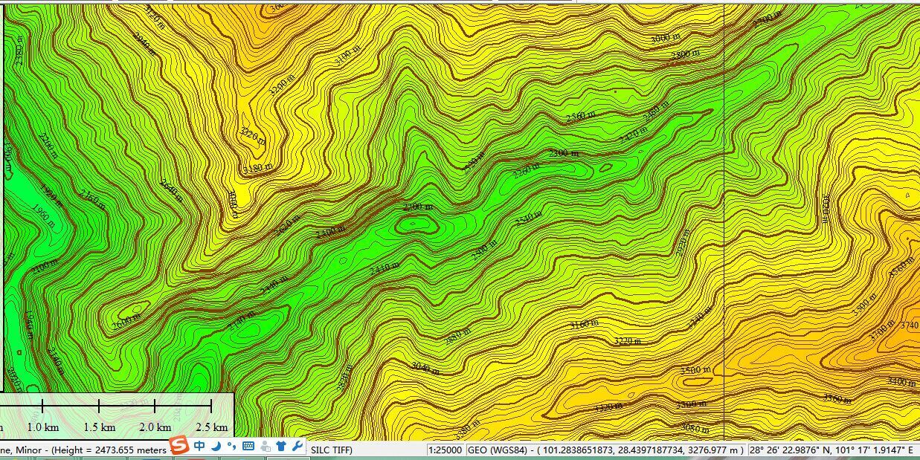Click the 3180 m contour label
The width and height of the screenshot is (920, 460).
tap(258, 168)
